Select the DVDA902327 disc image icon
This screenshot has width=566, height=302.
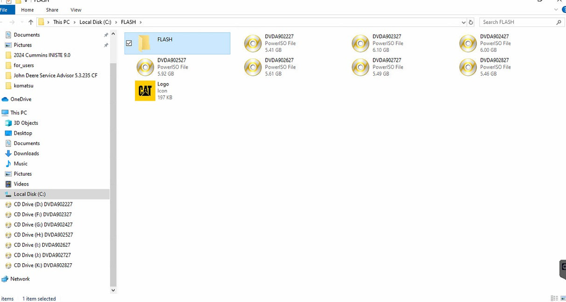pyautogui.click(x=360, y=43)
